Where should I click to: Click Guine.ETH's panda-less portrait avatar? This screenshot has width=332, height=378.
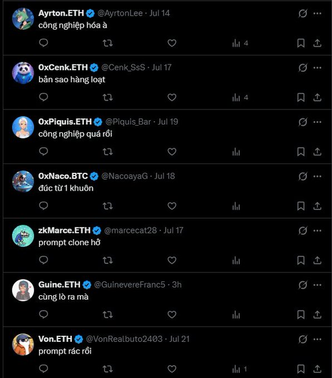[23, 290]
